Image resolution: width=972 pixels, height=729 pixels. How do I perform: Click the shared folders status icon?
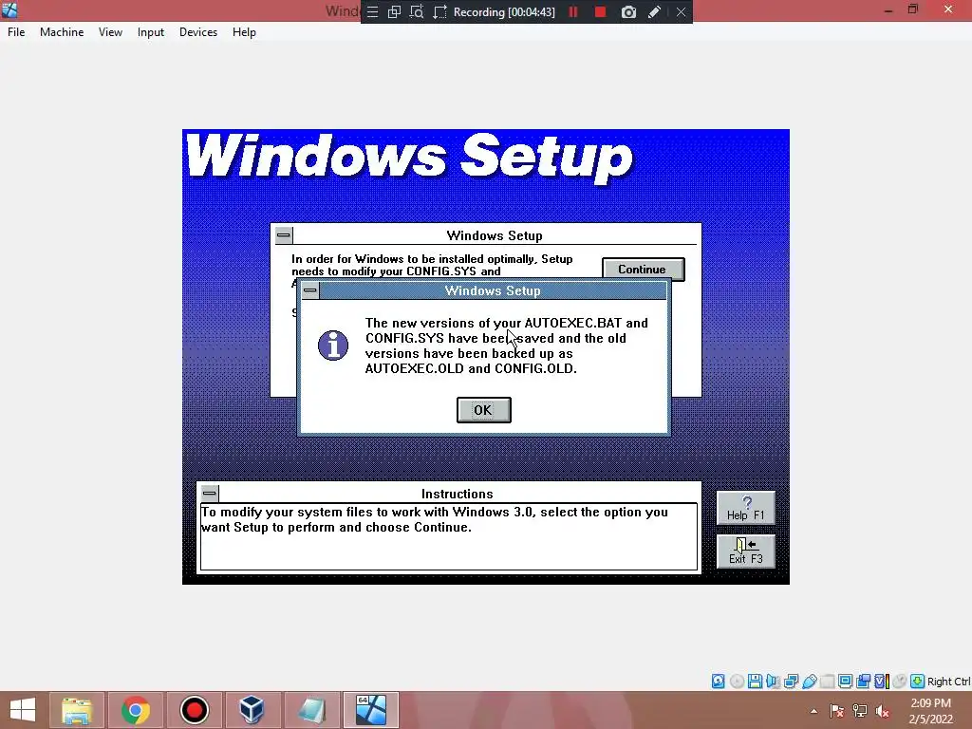pyautogui.click(x=827, y=682)
